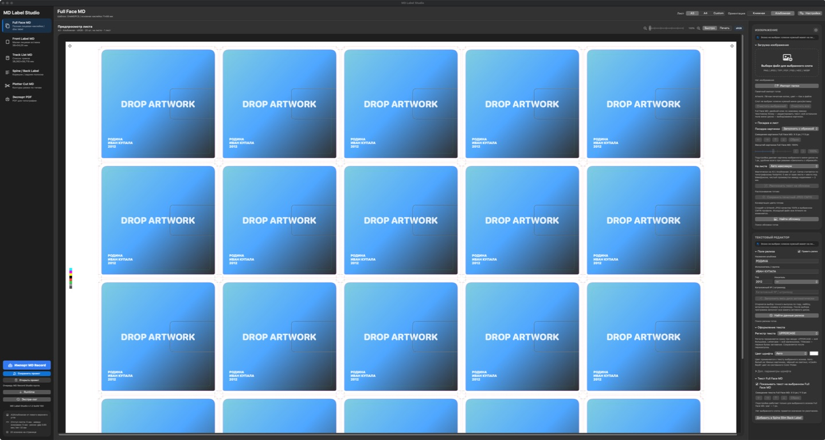Viewport: 825px width, 440px height.
Task: Switch orientation to Книжная
Action: coord(758,13)
